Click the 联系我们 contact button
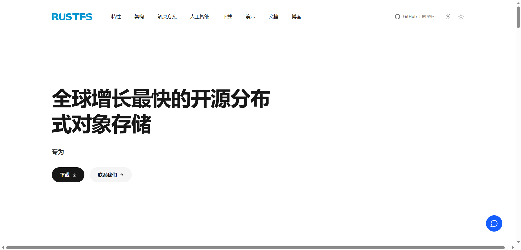This screenshot has height=250, width=521. point(111,175)
